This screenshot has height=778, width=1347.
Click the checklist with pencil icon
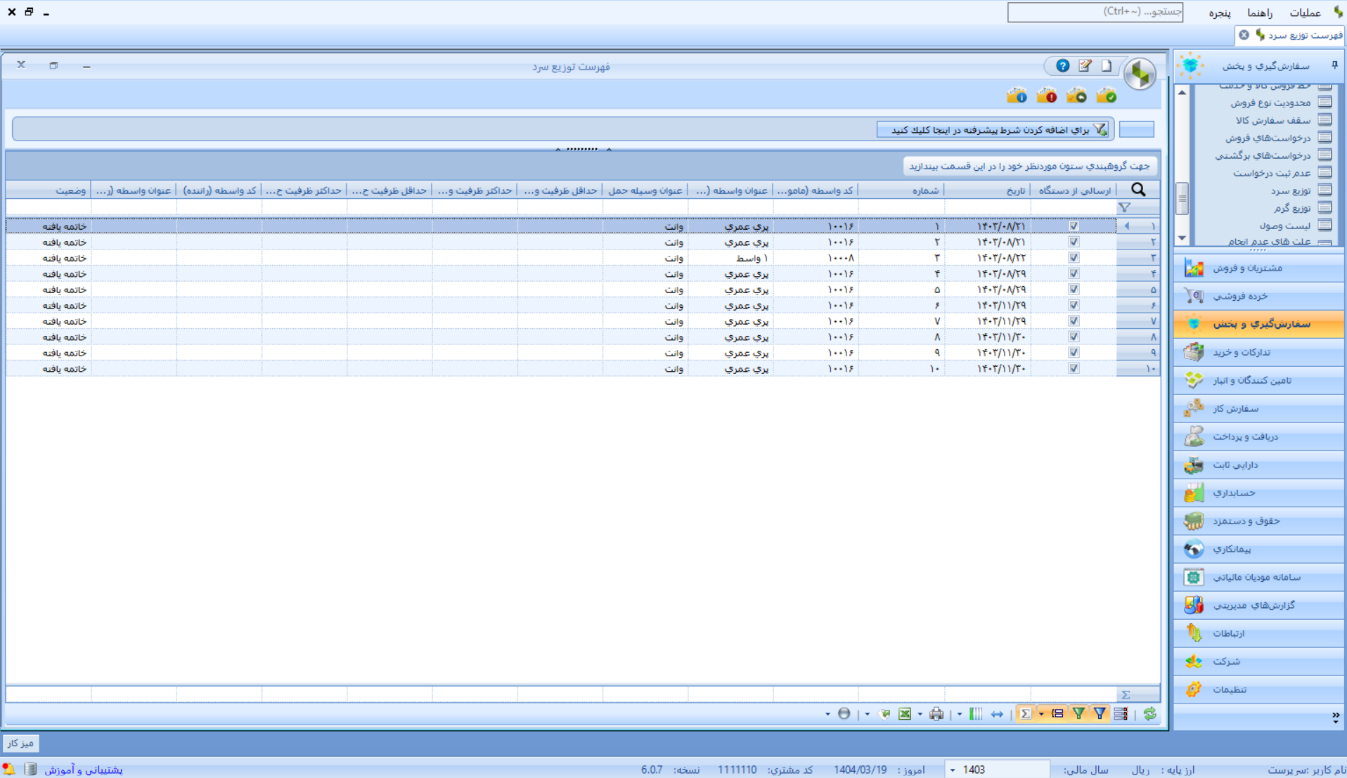pos(1085,65)
